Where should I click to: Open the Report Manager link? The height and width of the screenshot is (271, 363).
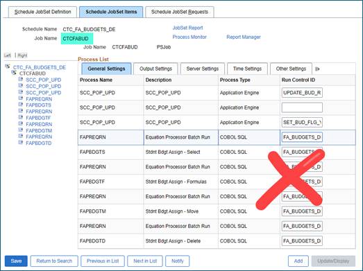[x=244, y=37]
